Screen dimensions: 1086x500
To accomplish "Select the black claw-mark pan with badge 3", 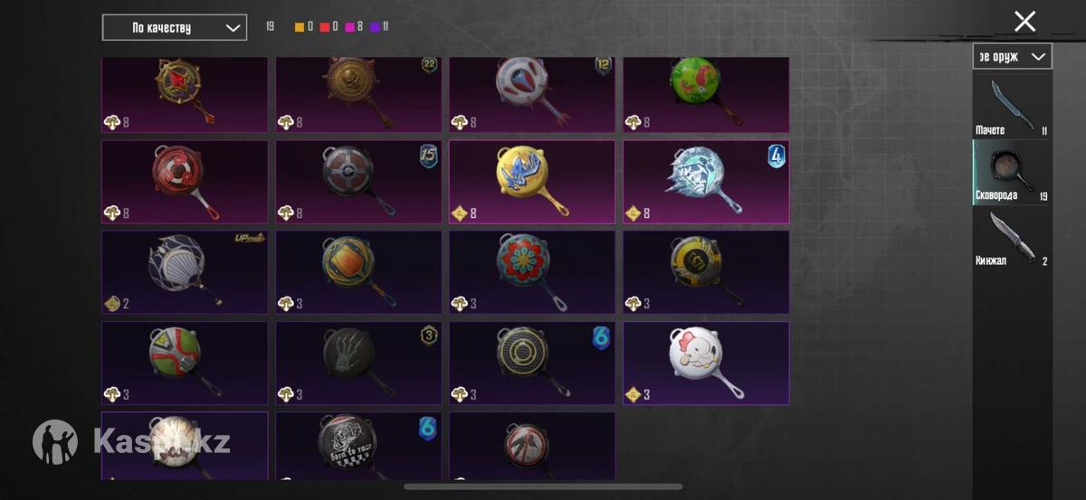I will coord(358,363).
